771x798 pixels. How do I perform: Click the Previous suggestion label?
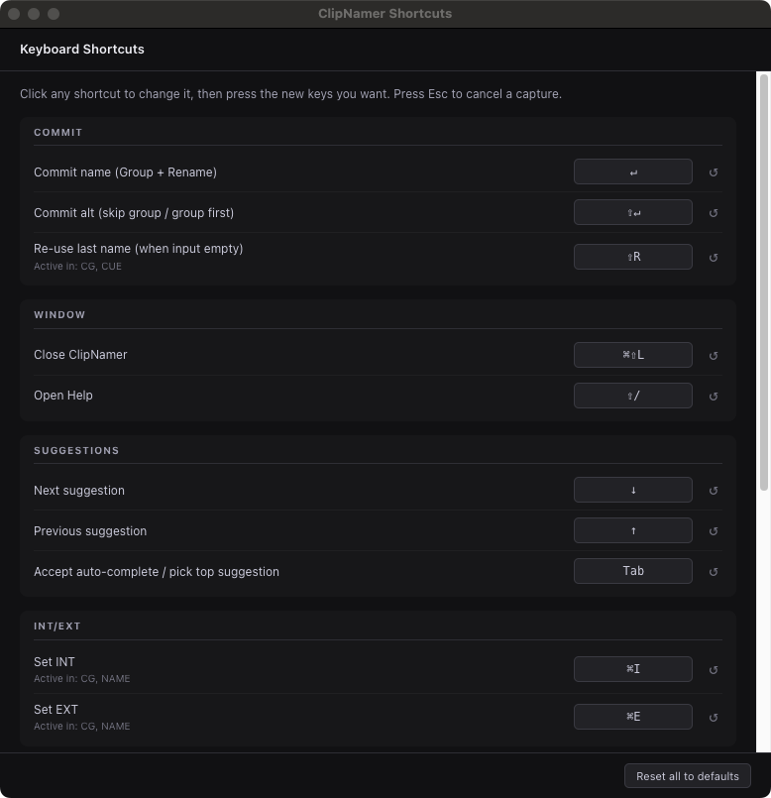90,531
